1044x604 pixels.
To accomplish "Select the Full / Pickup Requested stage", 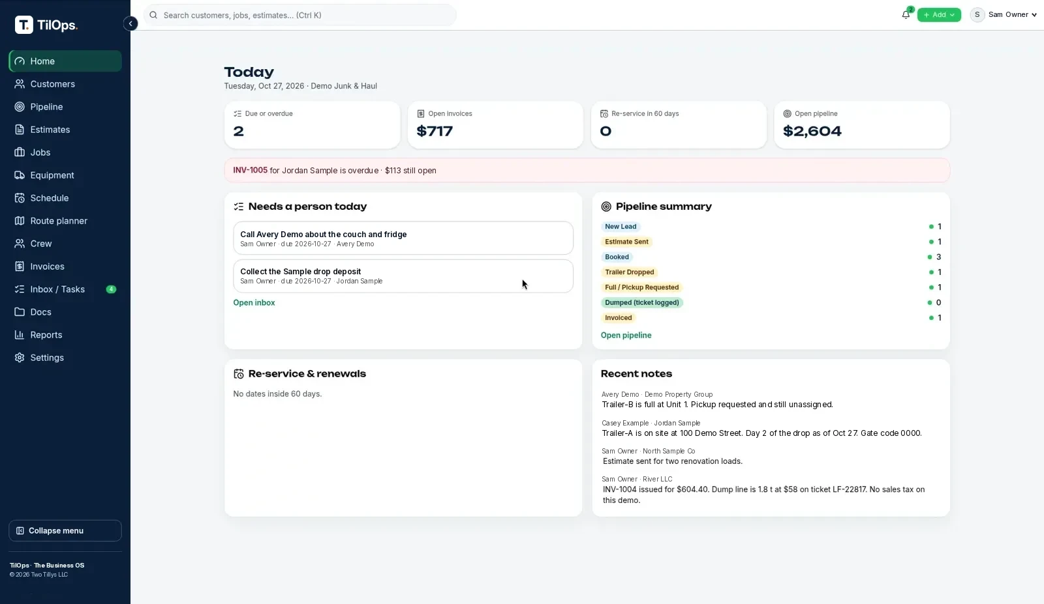I will 641,287.
